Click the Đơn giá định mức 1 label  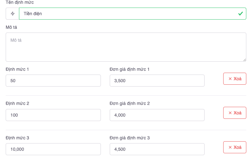(129, 69)
